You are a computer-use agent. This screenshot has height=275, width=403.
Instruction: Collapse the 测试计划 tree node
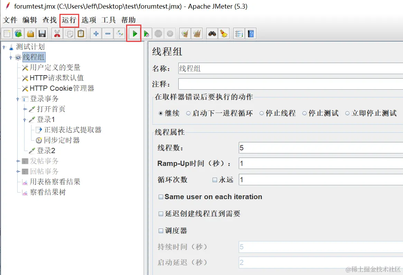4,47
